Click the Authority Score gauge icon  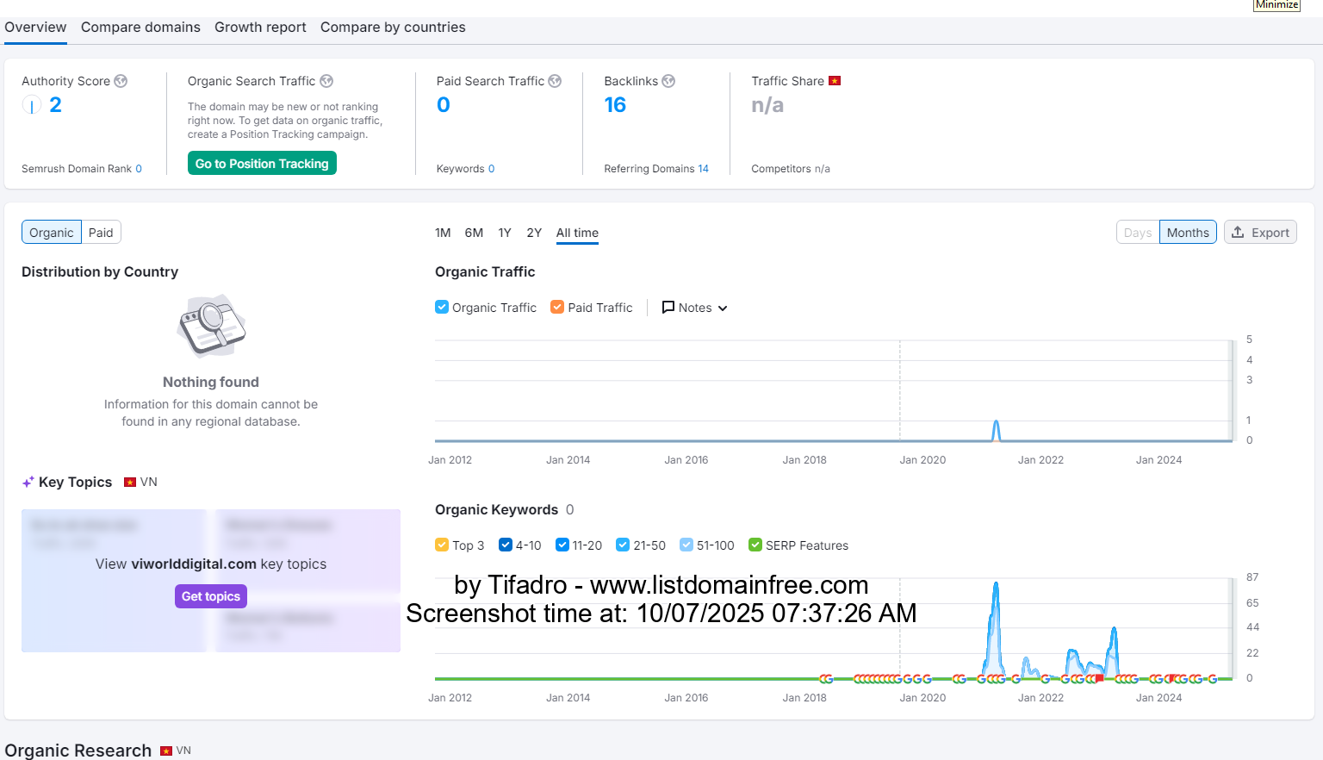[x=32, y=105]
